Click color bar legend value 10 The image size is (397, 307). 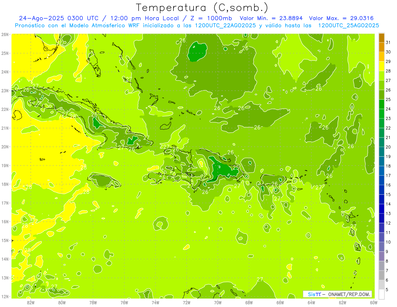click(388, 242)
